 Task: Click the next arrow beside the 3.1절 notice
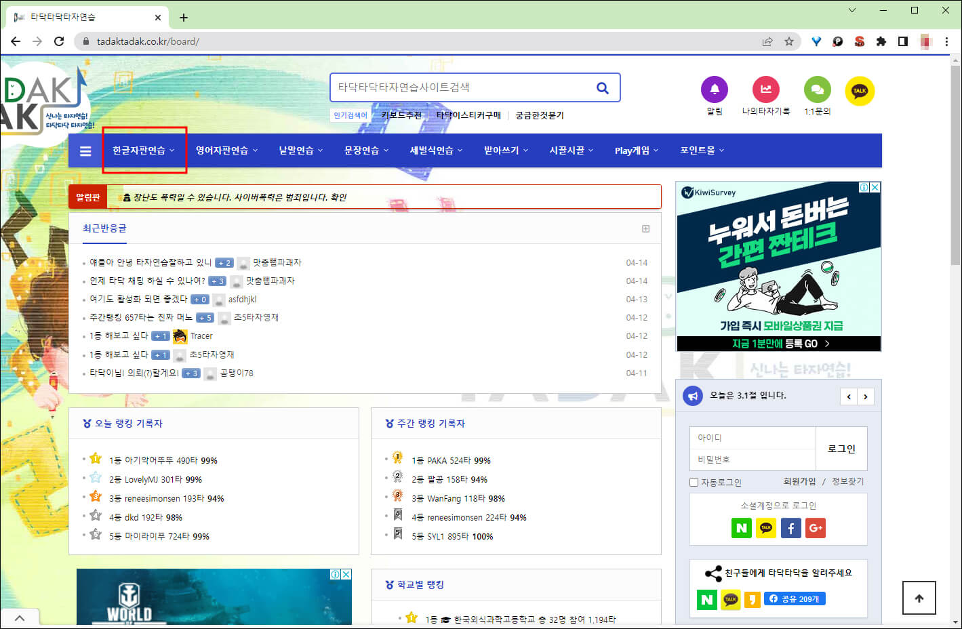(866, 396)
